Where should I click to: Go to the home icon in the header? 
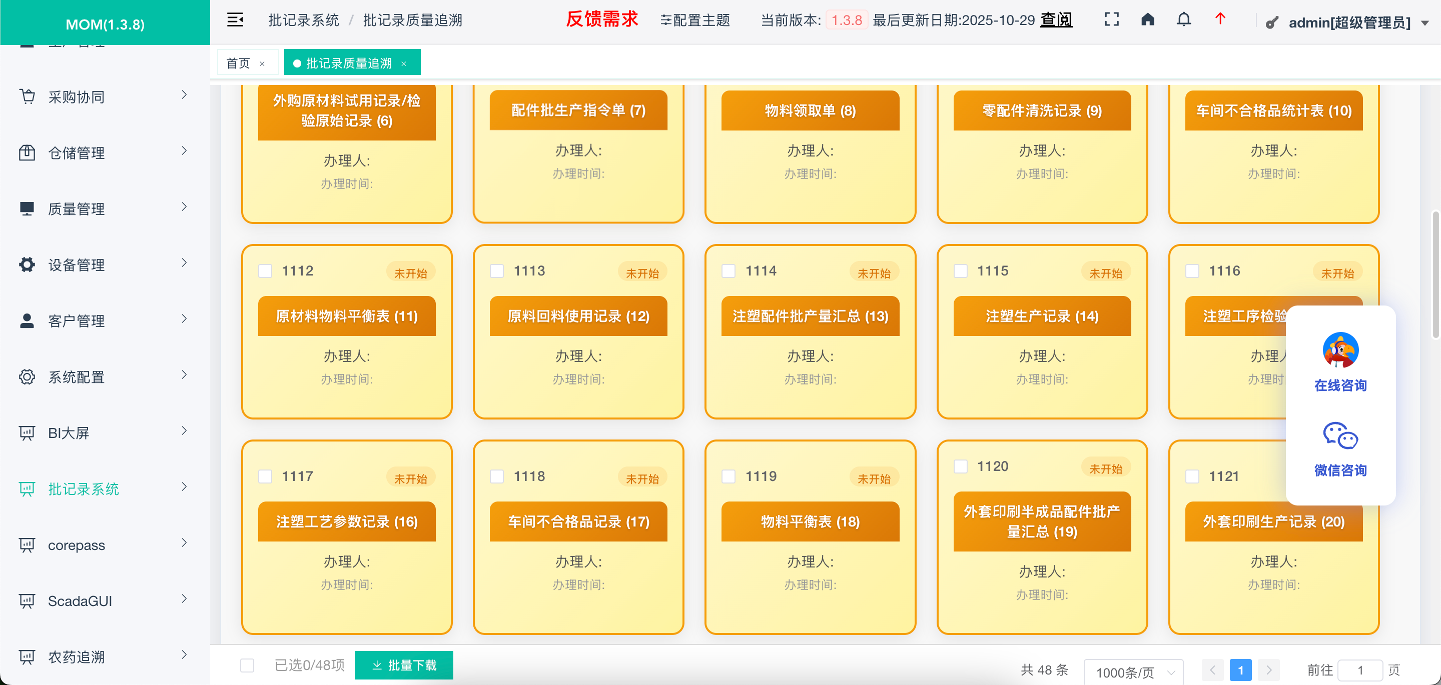tap(1147, 20)
